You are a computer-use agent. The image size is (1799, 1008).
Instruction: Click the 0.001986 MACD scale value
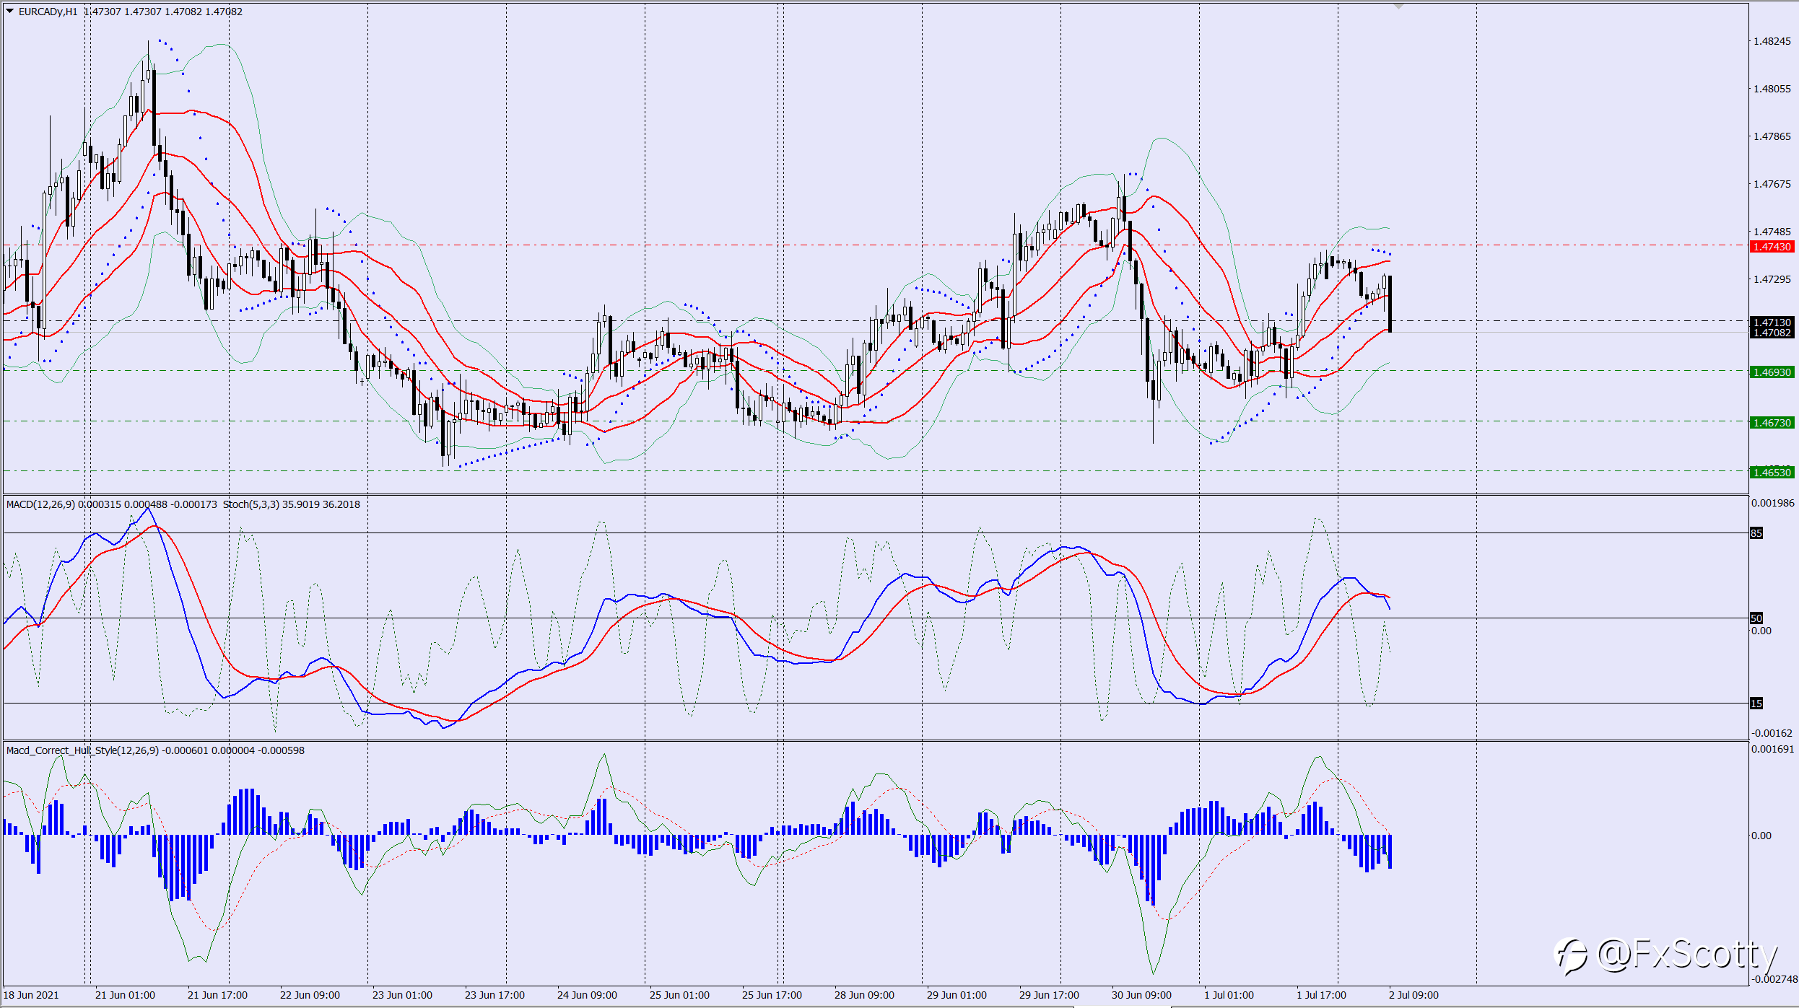pos(1773,503)
